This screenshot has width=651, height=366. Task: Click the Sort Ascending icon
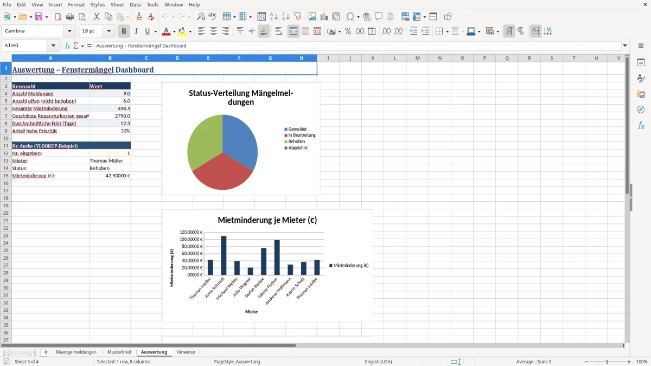point(274,17)
